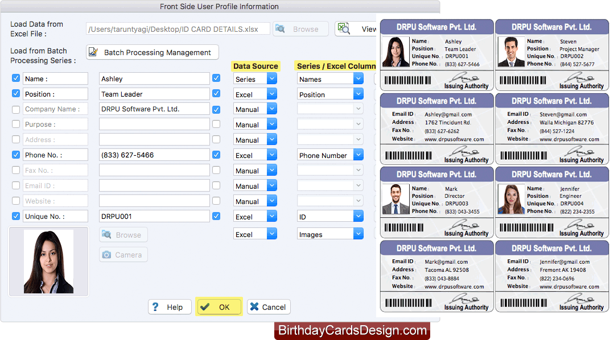Image resolution: width=614 pixels, height=340 pixels.
Task: Open the Phone Number column dropdown
Action: click(330, 155)
